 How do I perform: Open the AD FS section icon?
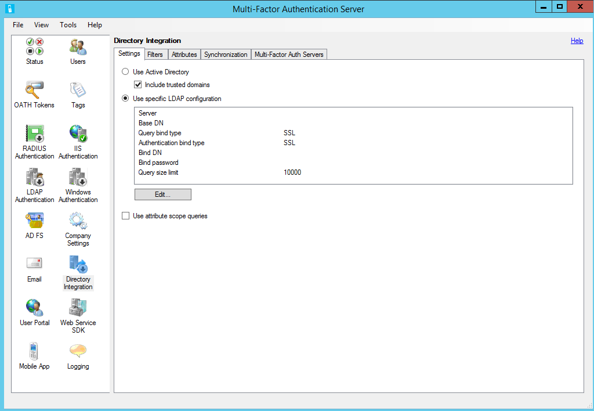coord(34,221)
